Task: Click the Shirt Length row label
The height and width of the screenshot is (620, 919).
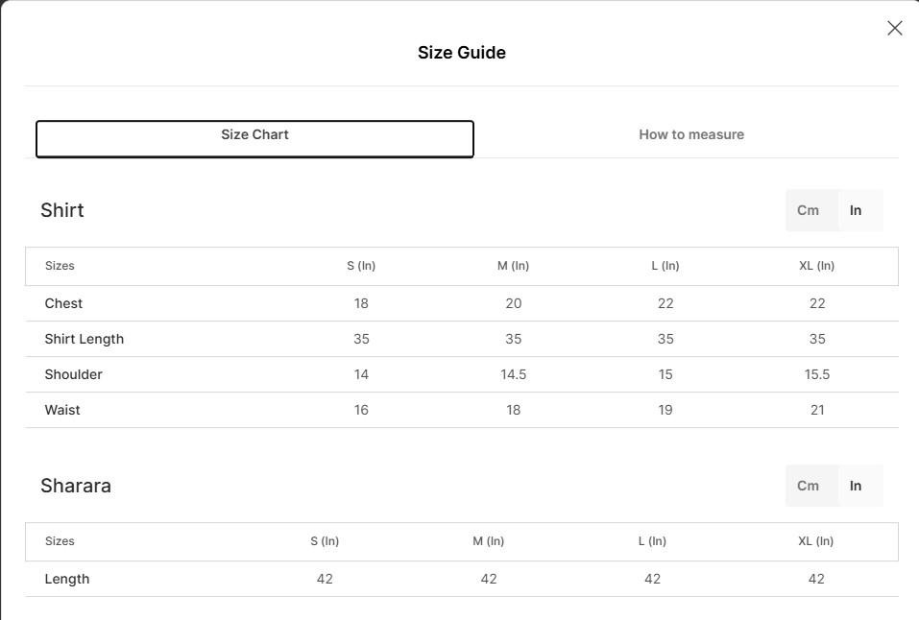Action: (x=84, y=339)
